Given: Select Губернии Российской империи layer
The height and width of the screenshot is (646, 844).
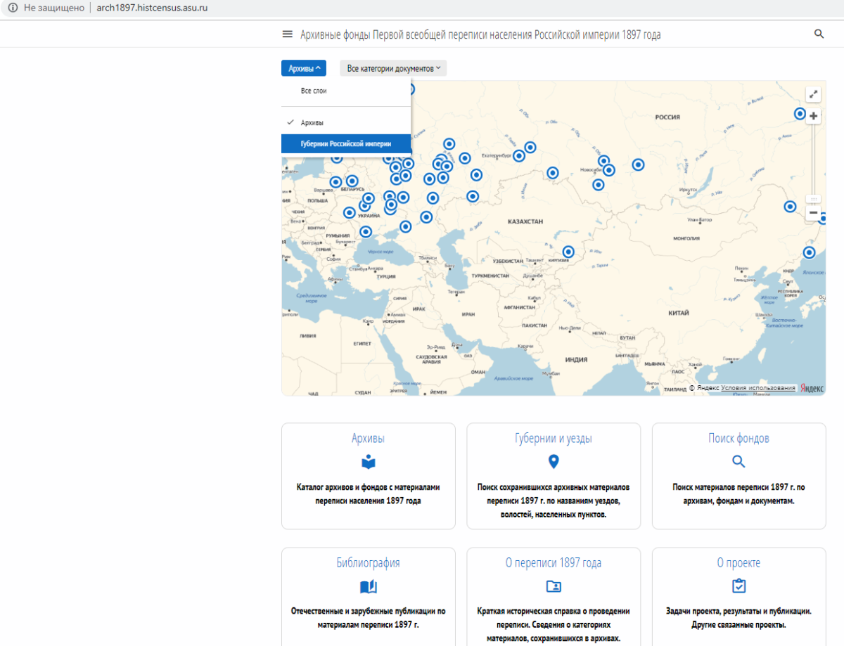Looking at the screenshot, I should [345, 143].
